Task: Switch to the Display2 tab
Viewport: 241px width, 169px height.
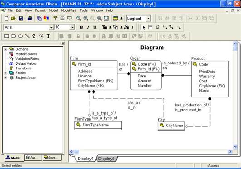Action: 106,159
